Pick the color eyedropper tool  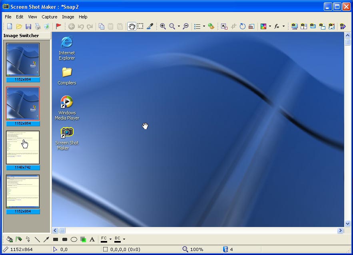click(150, 26)
